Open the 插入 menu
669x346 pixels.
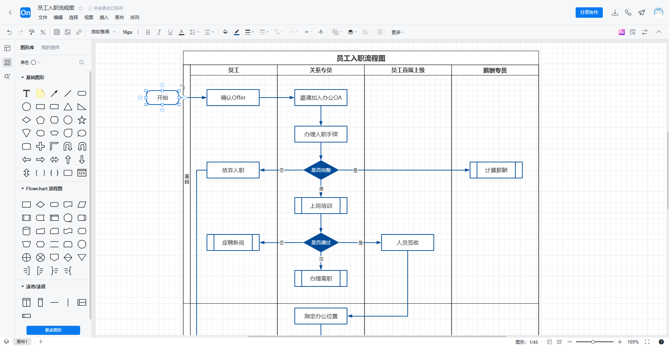click(x=104, y=17)
